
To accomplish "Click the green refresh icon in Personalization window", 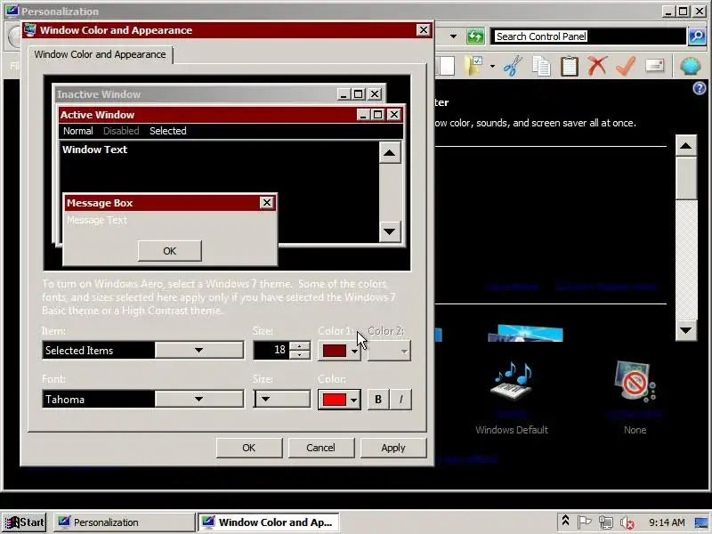I will (x=475, y=36).
